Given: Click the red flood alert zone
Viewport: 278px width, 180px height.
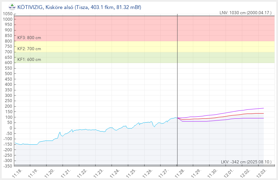Looking at the screenshot, I should [139, 28].
